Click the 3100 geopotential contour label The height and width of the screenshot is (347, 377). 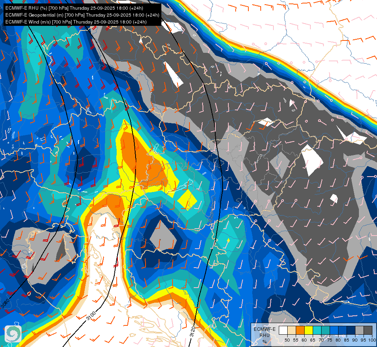(x=91, y=315)
